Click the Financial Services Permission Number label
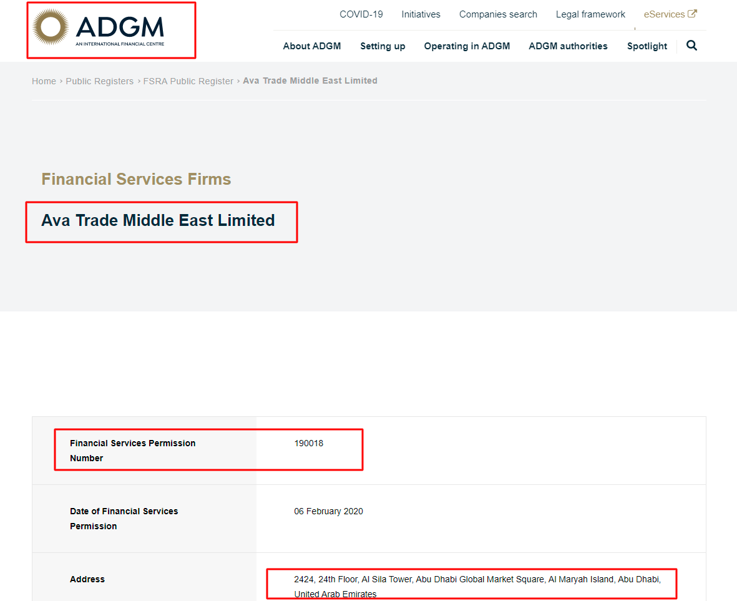 [132, 450]
